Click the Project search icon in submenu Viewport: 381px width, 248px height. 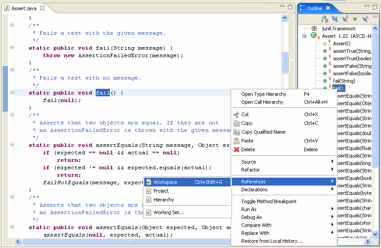click(x=149, y=191)
